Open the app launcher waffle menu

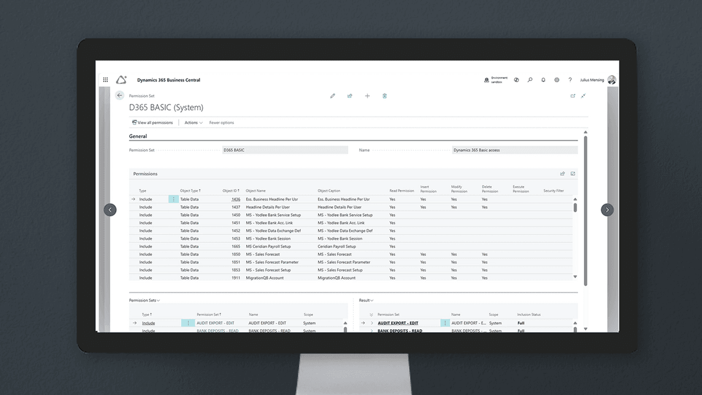tap(105, 80)
